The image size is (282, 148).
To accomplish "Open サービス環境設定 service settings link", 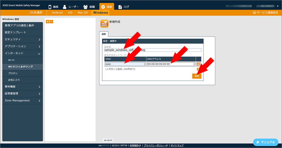I will tap(266, 13).
